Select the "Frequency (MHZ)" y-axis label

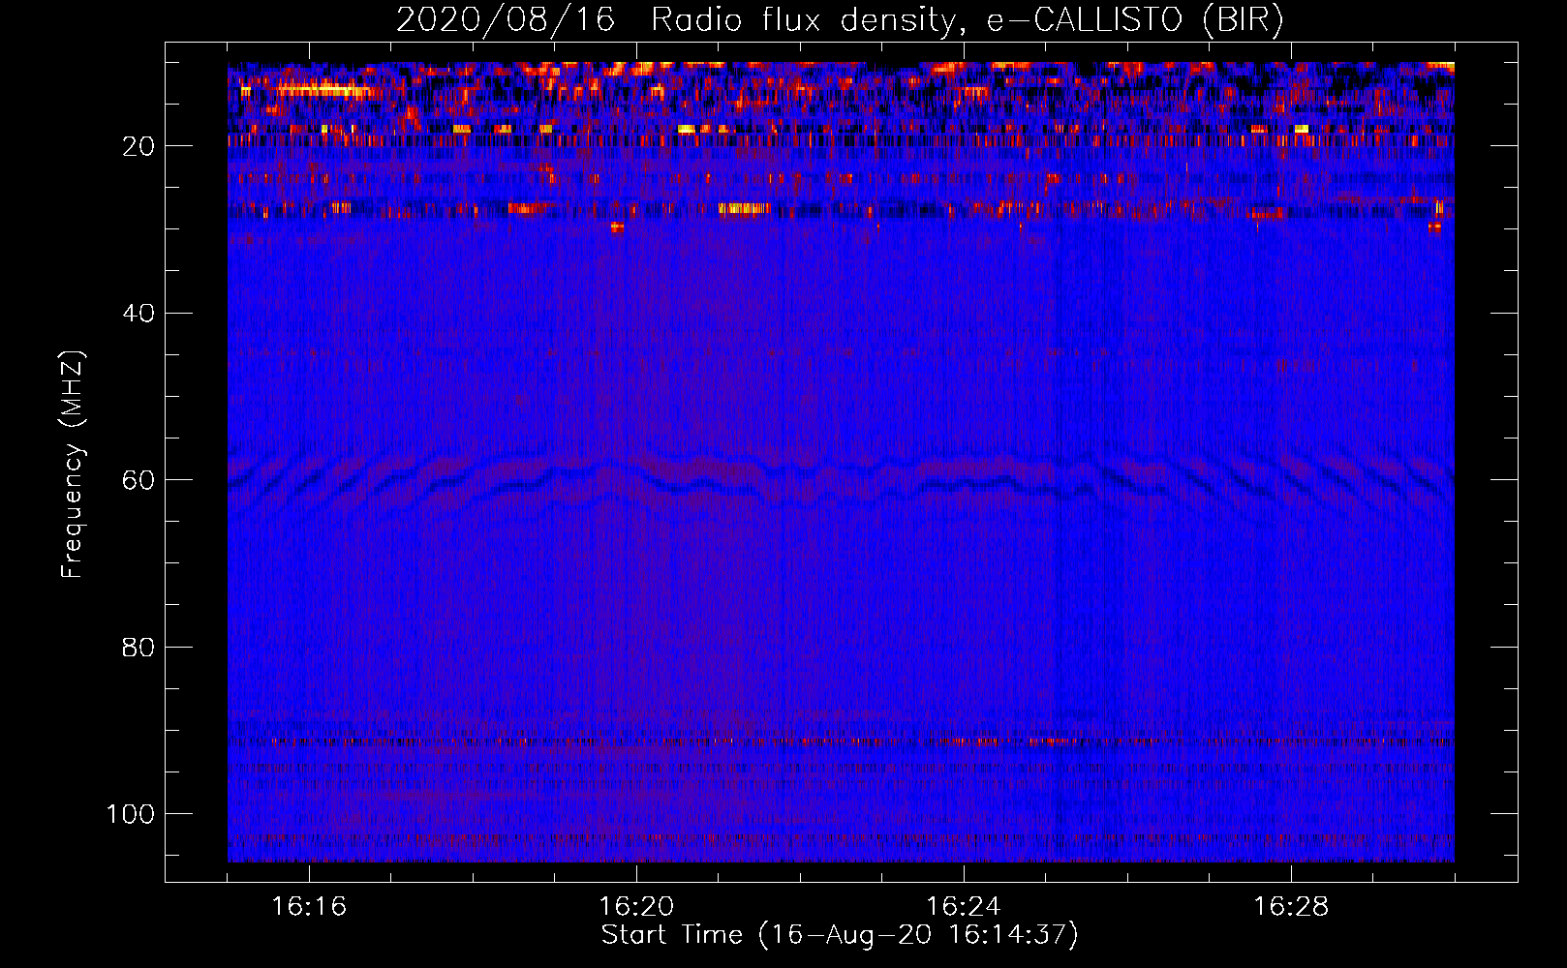click(73, 465)
